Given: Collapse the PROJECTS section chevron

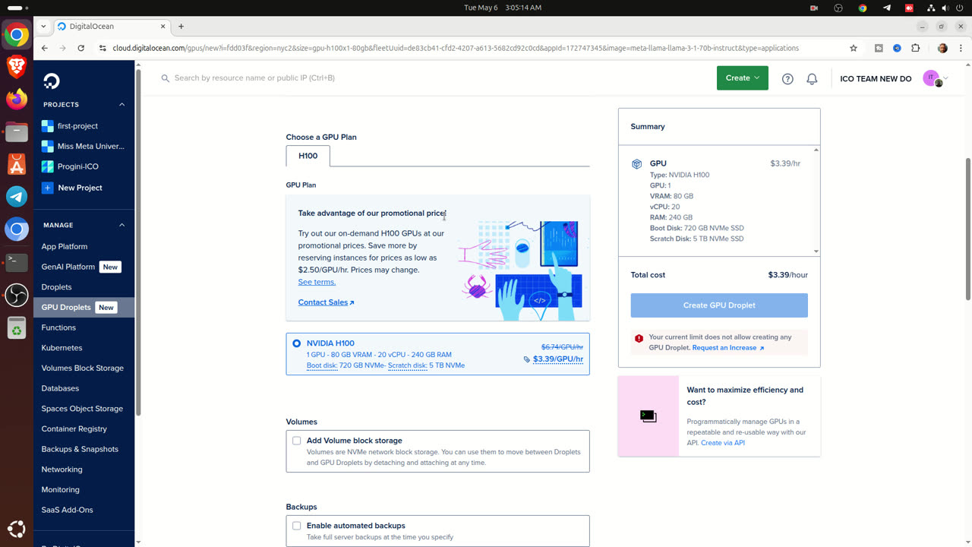Looking at the screenshot, I should click(121, 105).
